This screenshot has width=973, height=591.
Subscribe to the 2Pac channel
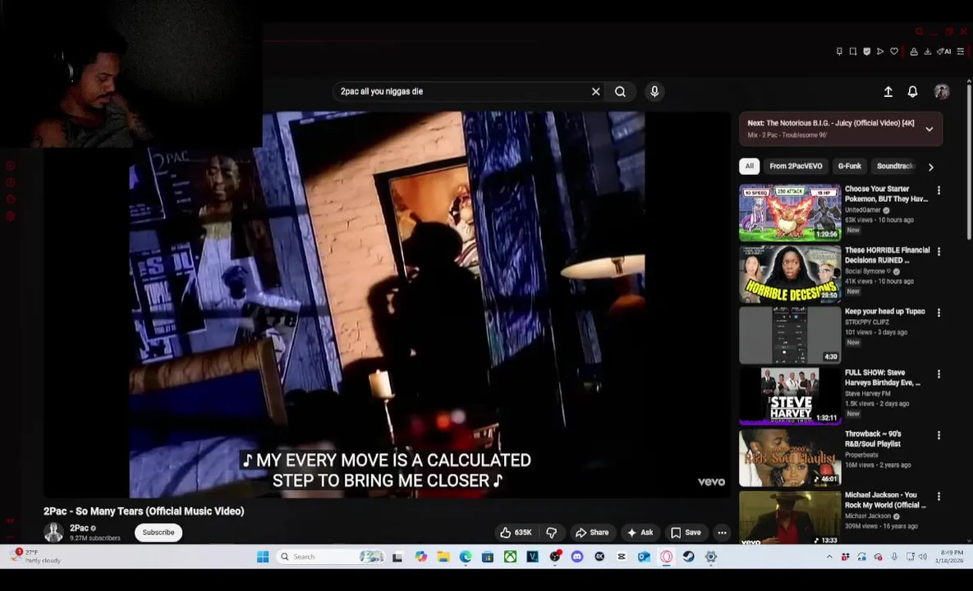(x=158, y=533)
